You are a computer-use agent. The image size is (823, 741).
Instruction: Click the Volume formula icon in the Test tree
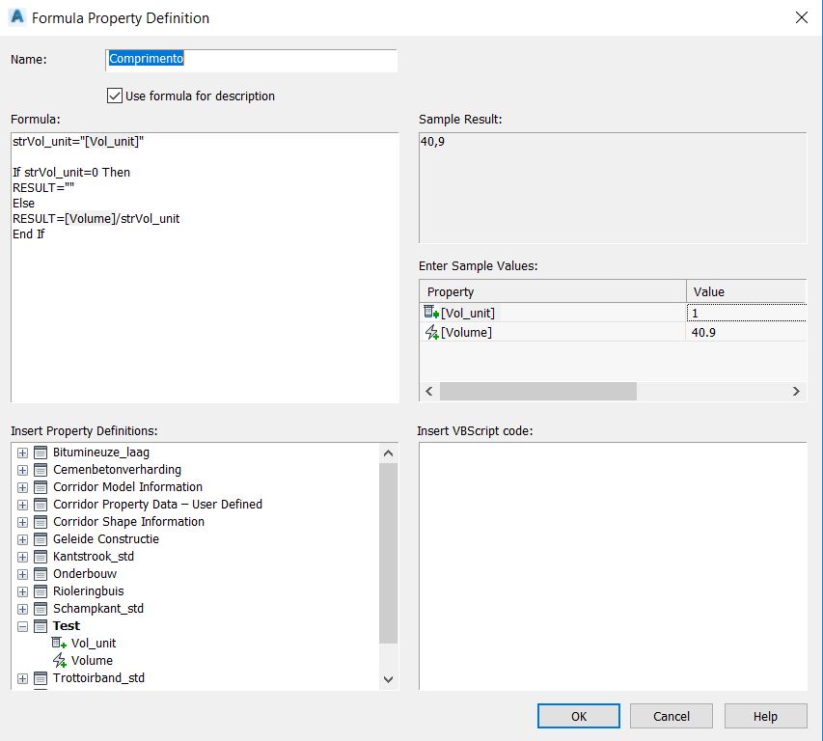click(x=59, y=661)
